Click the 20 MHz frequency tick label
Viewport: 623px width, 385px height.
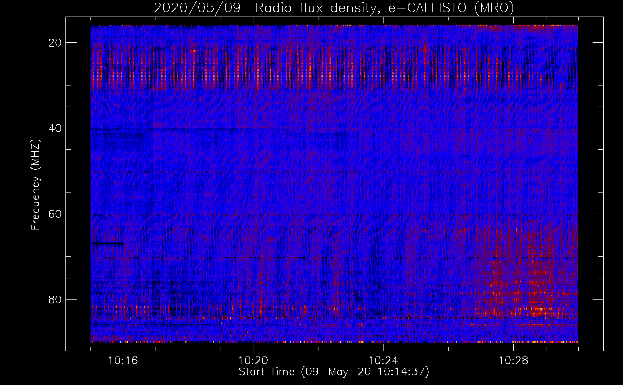(55, 43)
